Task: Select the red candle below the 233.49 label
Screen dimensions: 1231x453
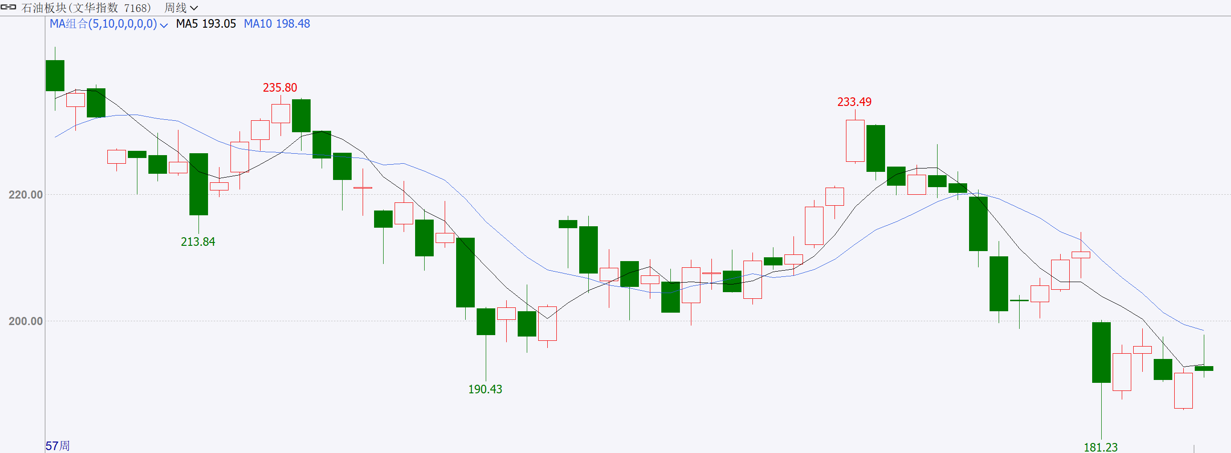Action: click(x=855, y=140)
